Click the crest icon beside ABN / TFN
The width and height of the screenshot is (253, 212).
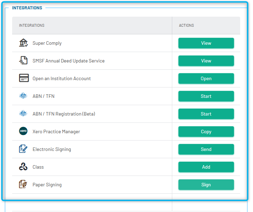(23, 96)
